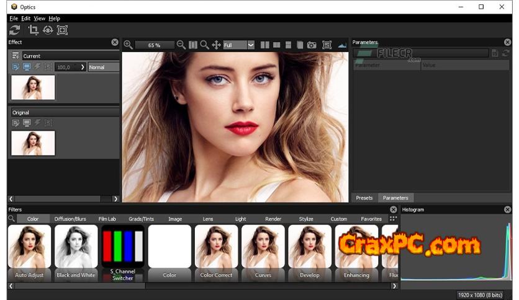Toggle the histogram display icon in viewer toolbar
The height and width of the screenshot is (300, 519).
342,45
